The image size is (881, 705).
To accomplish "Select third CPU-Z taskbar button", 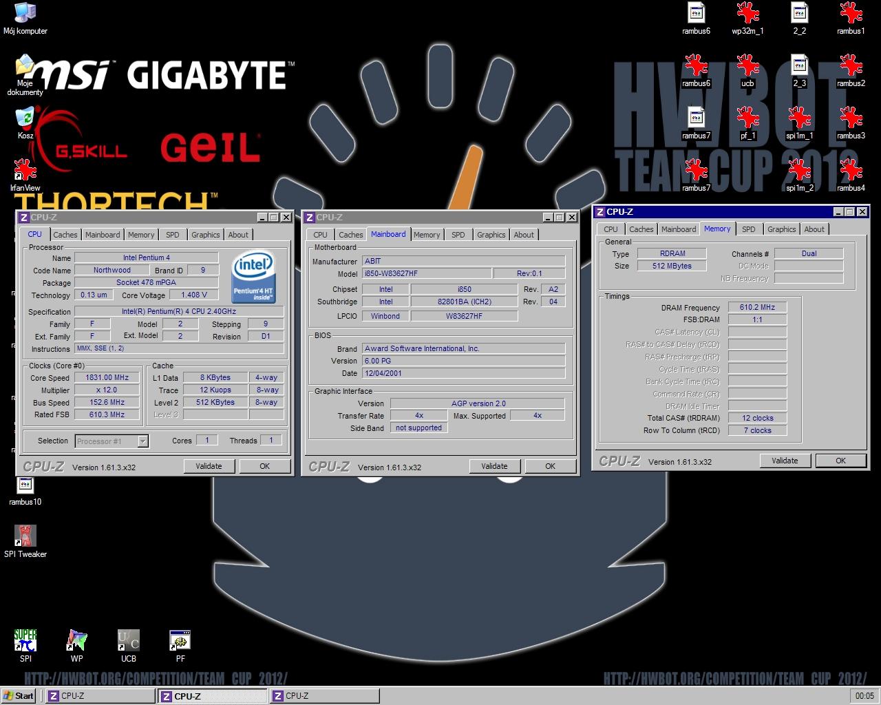I will pyautogui.click(x=323, y=696).
